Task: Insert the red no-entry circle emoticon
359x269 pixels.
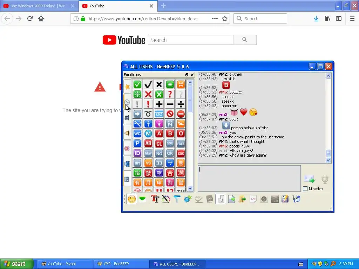Action: (x=181, y=114)
